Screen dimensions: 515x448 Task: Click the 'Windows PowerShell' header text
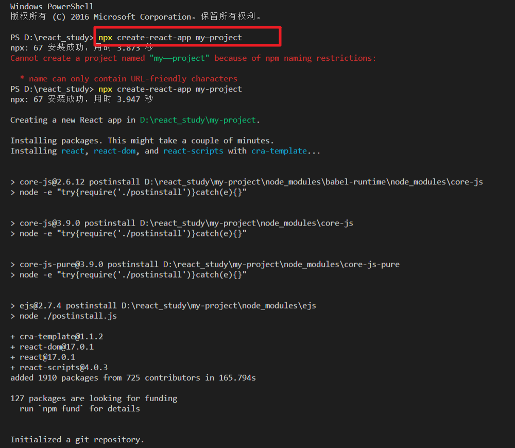[x=52, y=7]
